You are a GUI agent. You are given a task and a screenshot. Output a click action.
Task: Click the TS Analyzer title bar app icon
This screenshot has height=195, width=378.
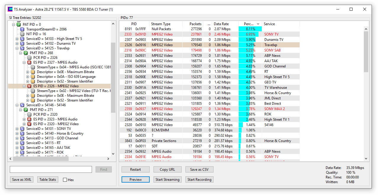point(10,9)
